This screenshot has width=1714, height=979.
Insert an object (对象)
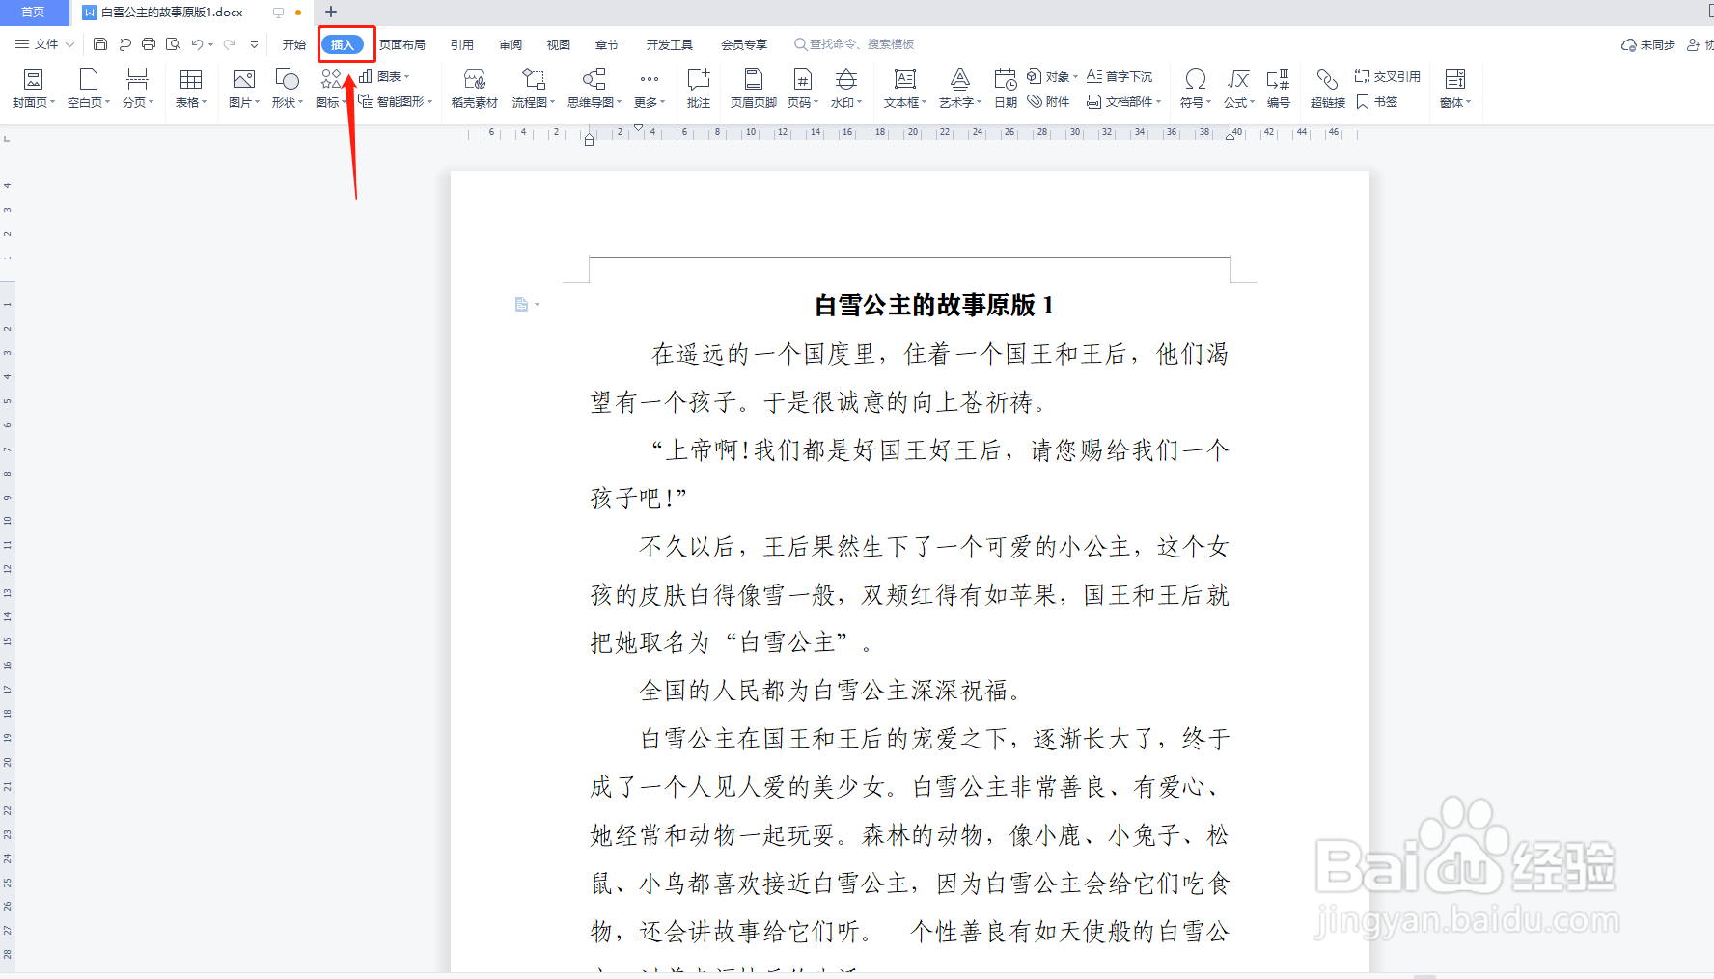1052,76
